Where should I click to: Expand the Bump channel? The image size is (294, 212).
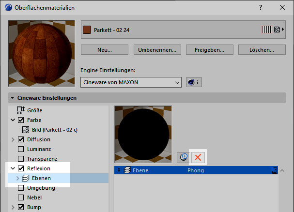(x=13, y=207)
